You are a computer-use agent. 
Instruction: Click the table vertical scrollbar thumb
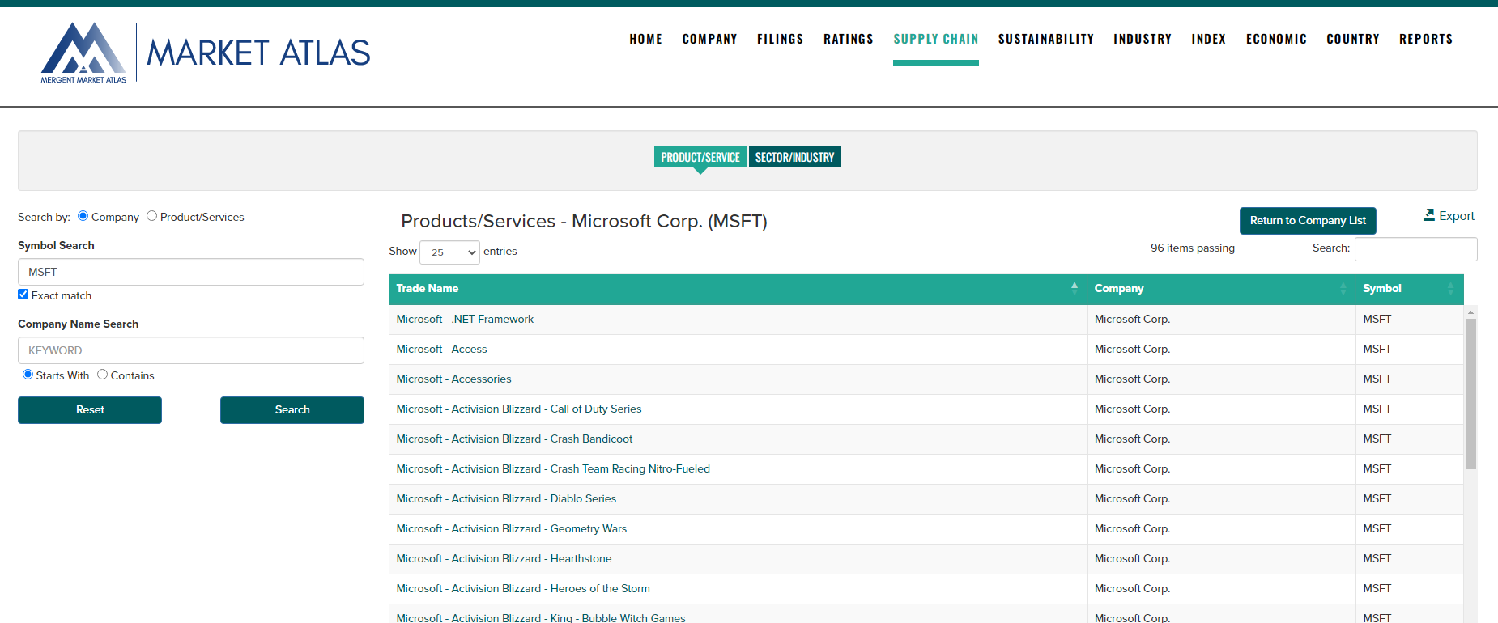click(x=1470, y=394)
